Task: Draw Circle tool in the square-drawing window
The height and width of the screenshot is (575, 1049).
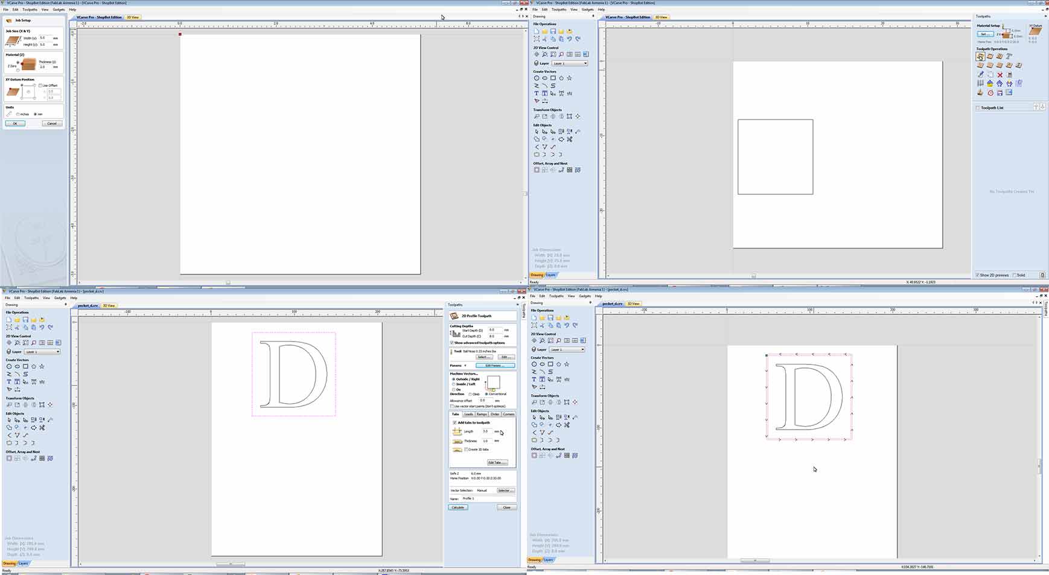Action: (x=537, y=78)
